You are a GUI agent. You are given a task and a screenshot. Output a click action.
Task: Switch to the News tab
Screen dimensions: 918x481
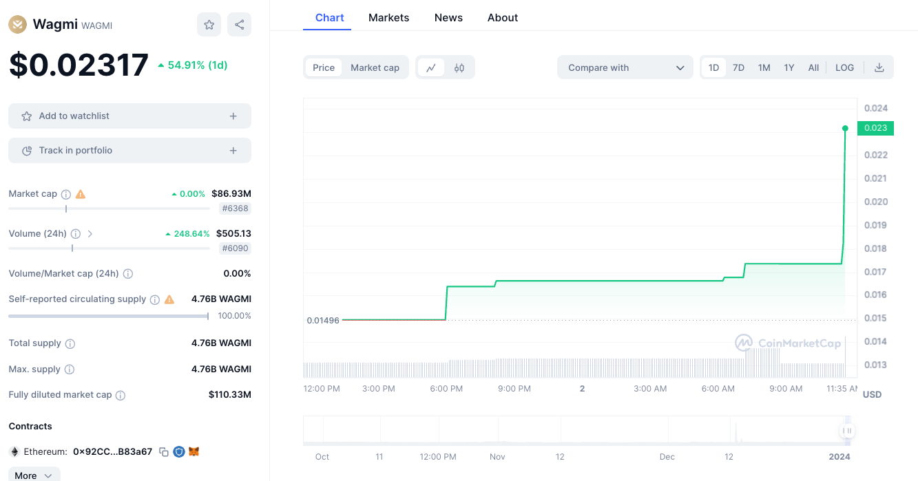pos(448,18)
